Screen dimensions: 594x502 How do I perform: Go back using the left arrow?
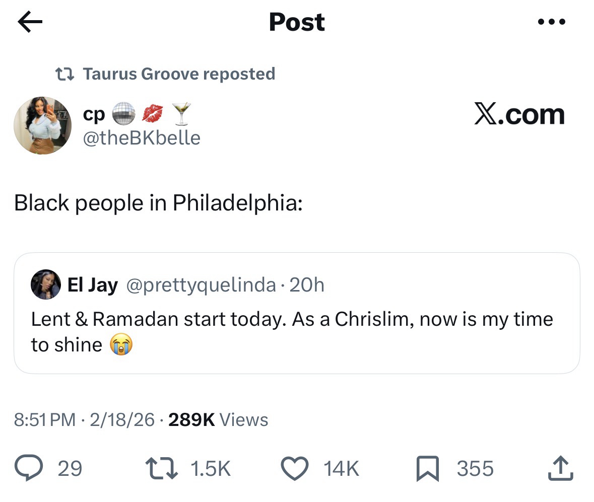[x=30, y=23]
